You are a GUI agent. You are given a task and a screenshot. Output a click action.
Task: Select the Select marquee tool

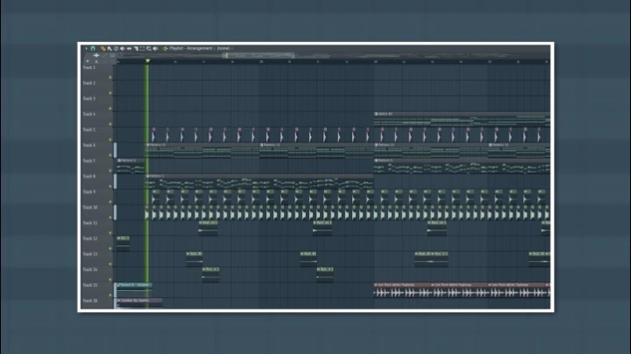pos(142,48)
